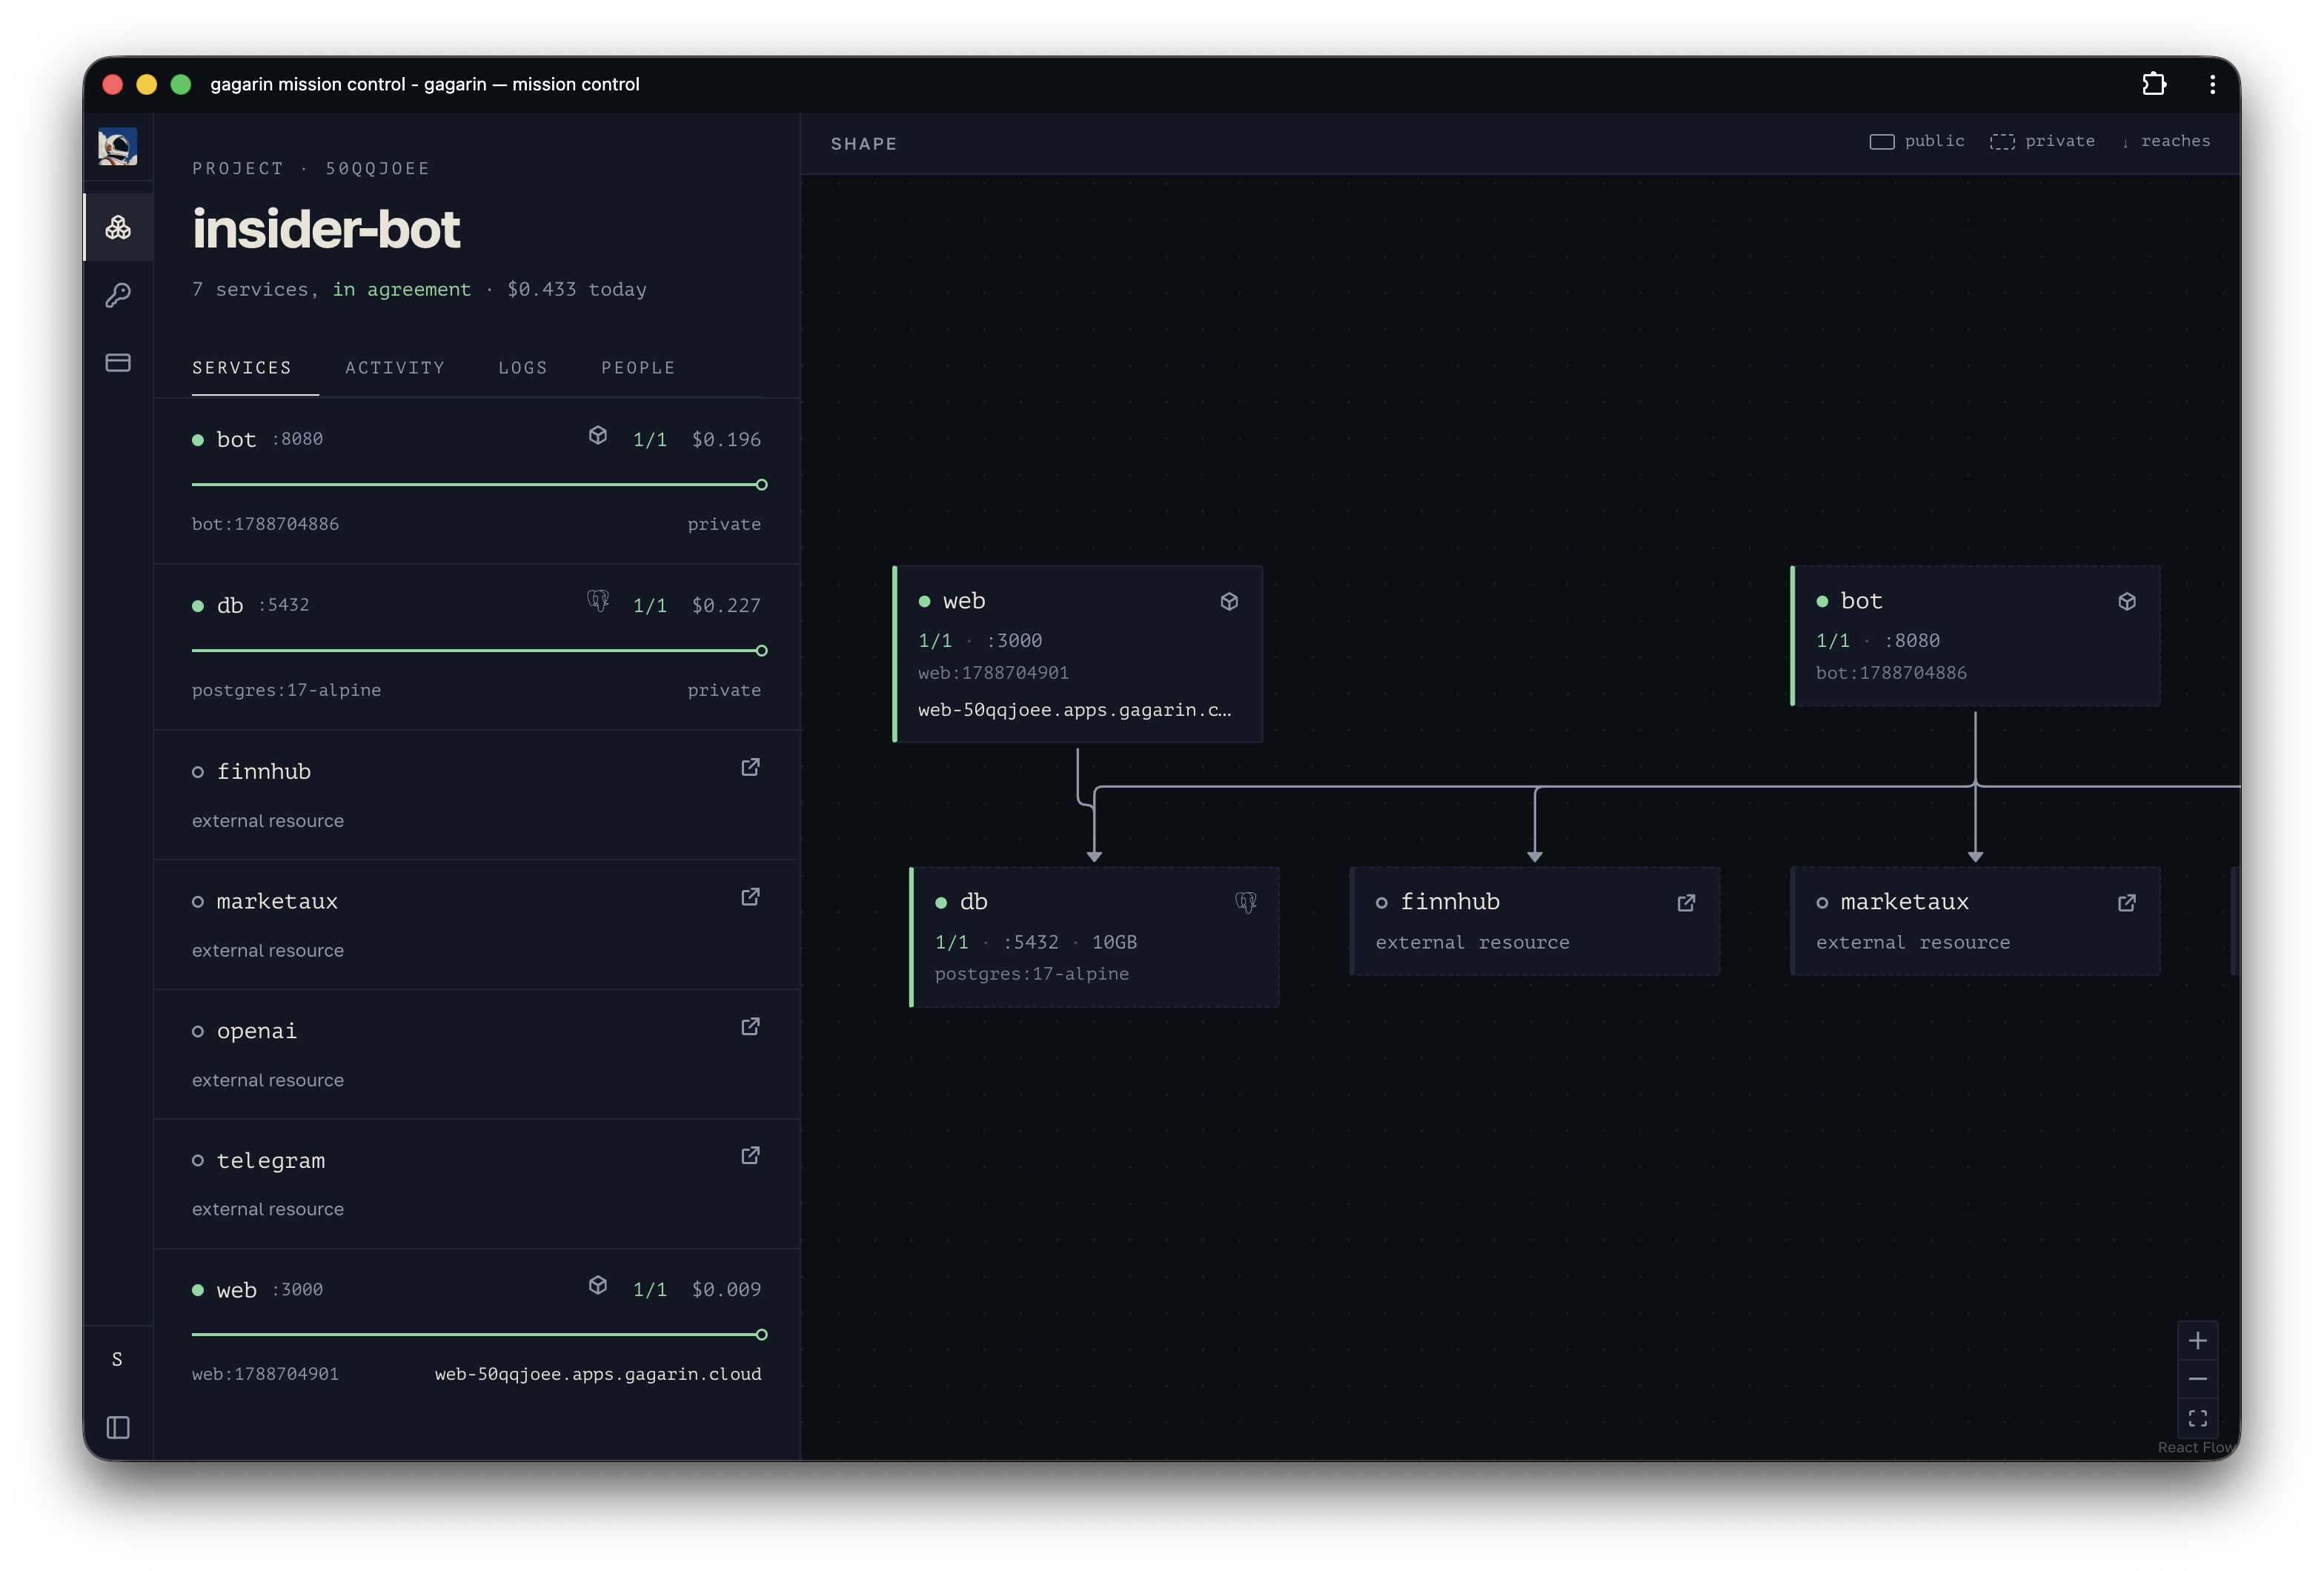The width and height of the screenshot is (2324, 1571).
Task: Click the container icon on web graph node
Action: (x=1229, y=601)
